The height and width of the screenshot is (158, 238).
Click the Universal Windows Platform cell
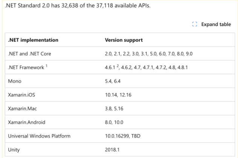coord(39,136)
